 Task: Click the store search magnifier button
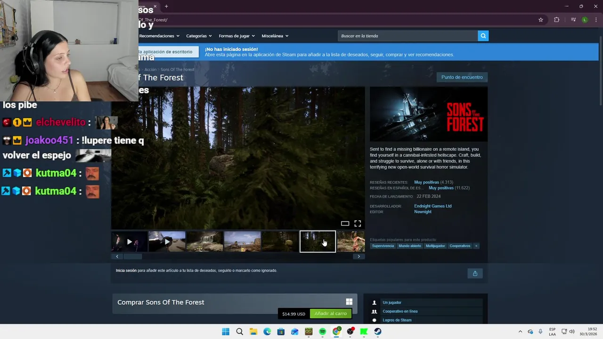click(x=483, y=36)
